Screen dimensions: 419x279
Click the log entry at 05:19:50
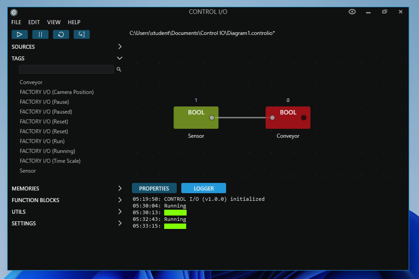click(199, 199)
